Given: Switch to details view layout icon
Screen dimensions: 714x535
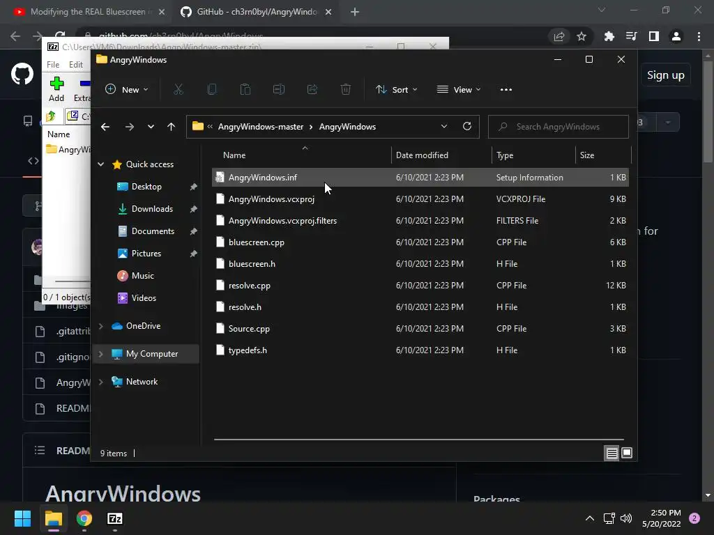Looking at the screenshot, I should tap(612, 453).
